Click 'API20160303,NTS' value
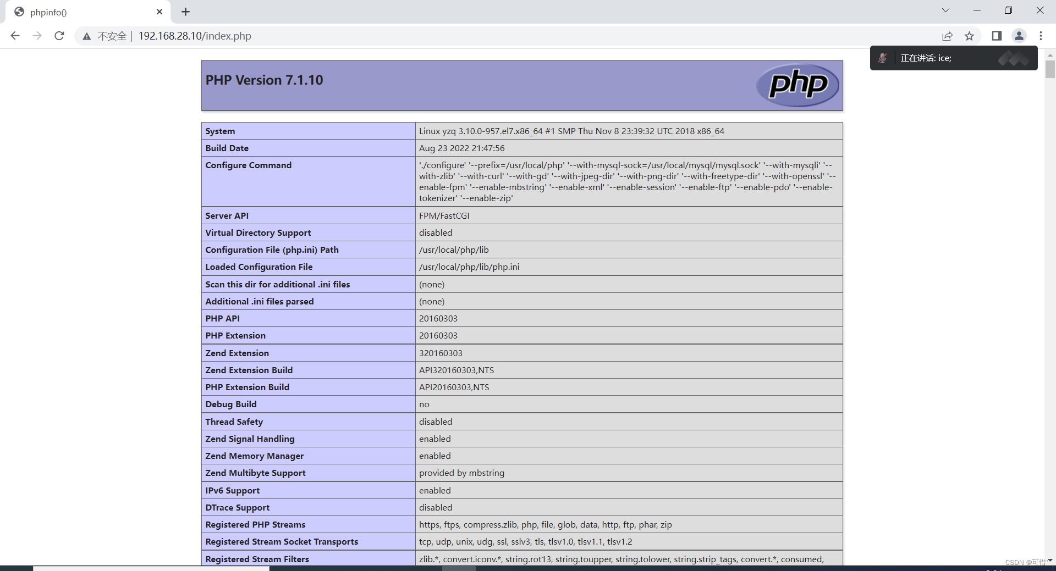 click(x=454, y=387)
